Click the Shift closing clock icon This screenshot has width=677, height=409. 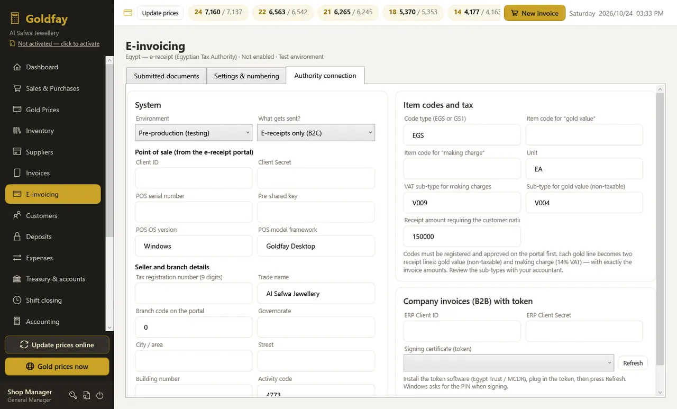tap(16, 300)
